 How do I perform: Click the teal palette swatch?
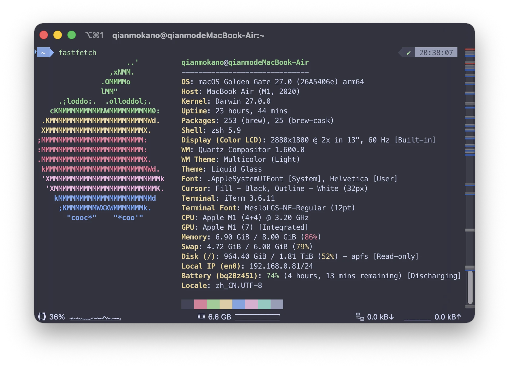(x=264, y=304)
